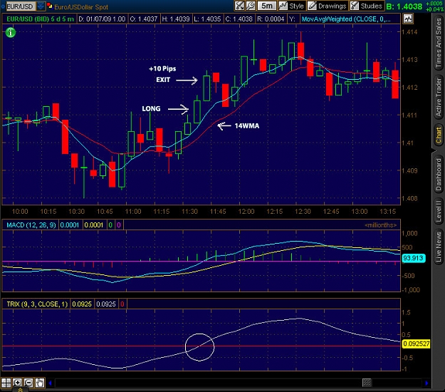This screenshot has width=445, height=392.
Task: Activate the hand pan tool
Action: point(40,383)
